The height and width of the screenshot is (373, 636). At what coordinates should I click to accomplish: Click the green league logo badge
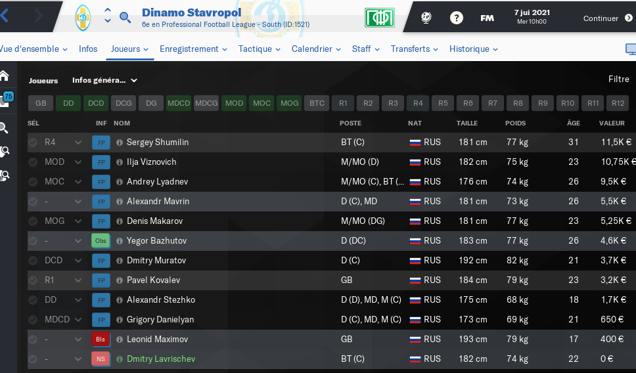[x=379, y=18]
